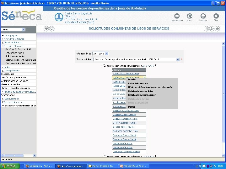Open Planes y Proyectos Educativos item
226x169 pixels.
[16, 88]
